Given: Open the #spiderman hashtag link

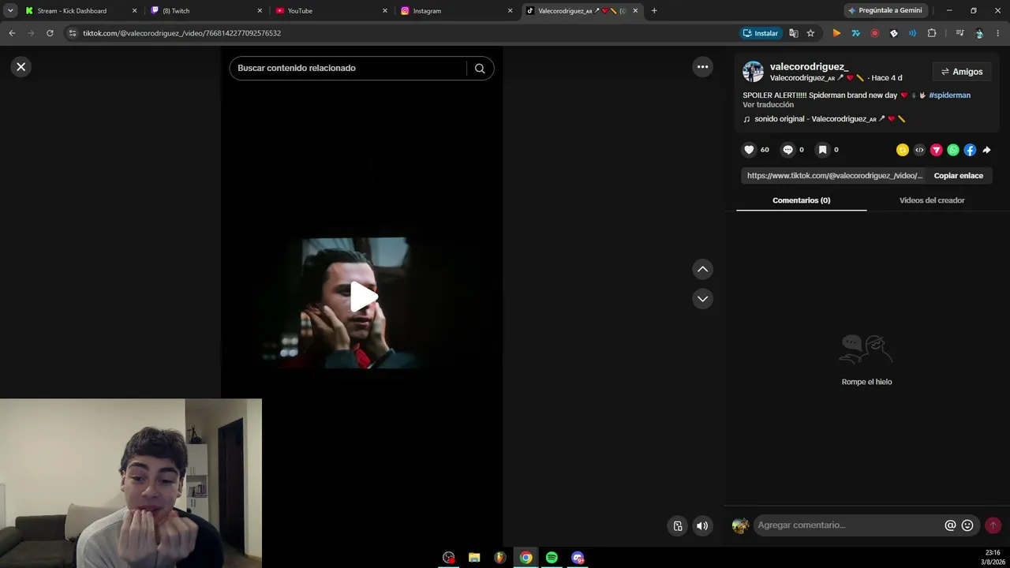Looking at the screenshot, I should (950, 95).
